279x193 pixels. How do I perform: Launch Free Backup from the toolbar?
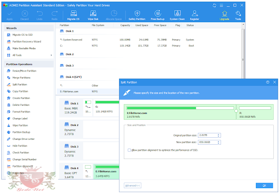[x=157, y=15]
